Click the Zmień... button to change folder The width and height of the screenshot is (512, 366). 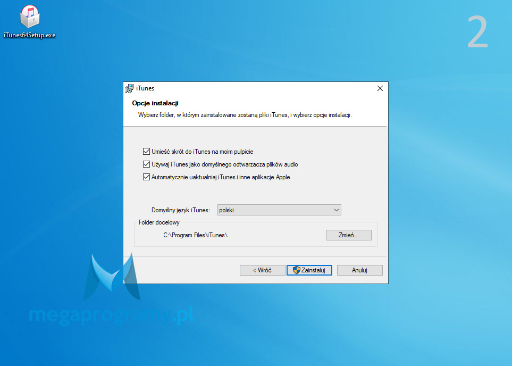point(348,235)
